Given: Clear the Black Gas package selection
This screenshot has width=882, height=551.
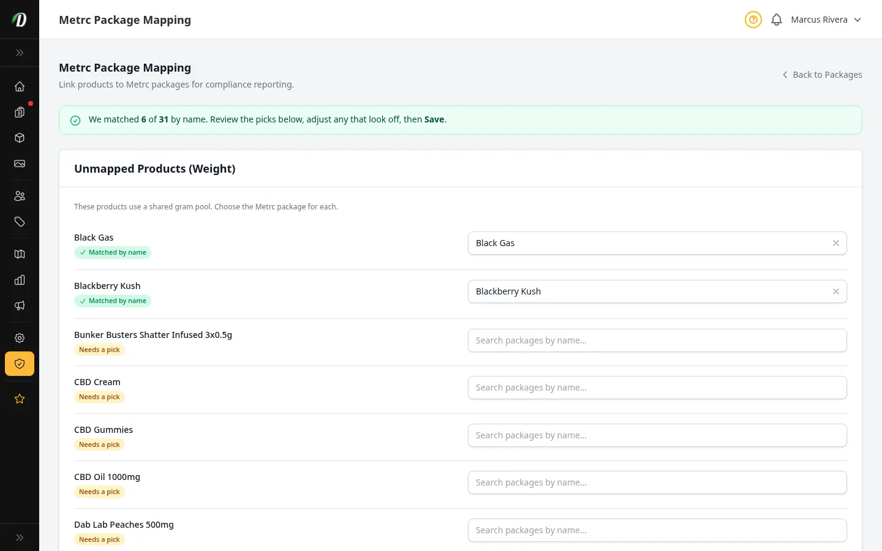Looking at the screenshot, I should pyautogui.click(x=836, y=243).
